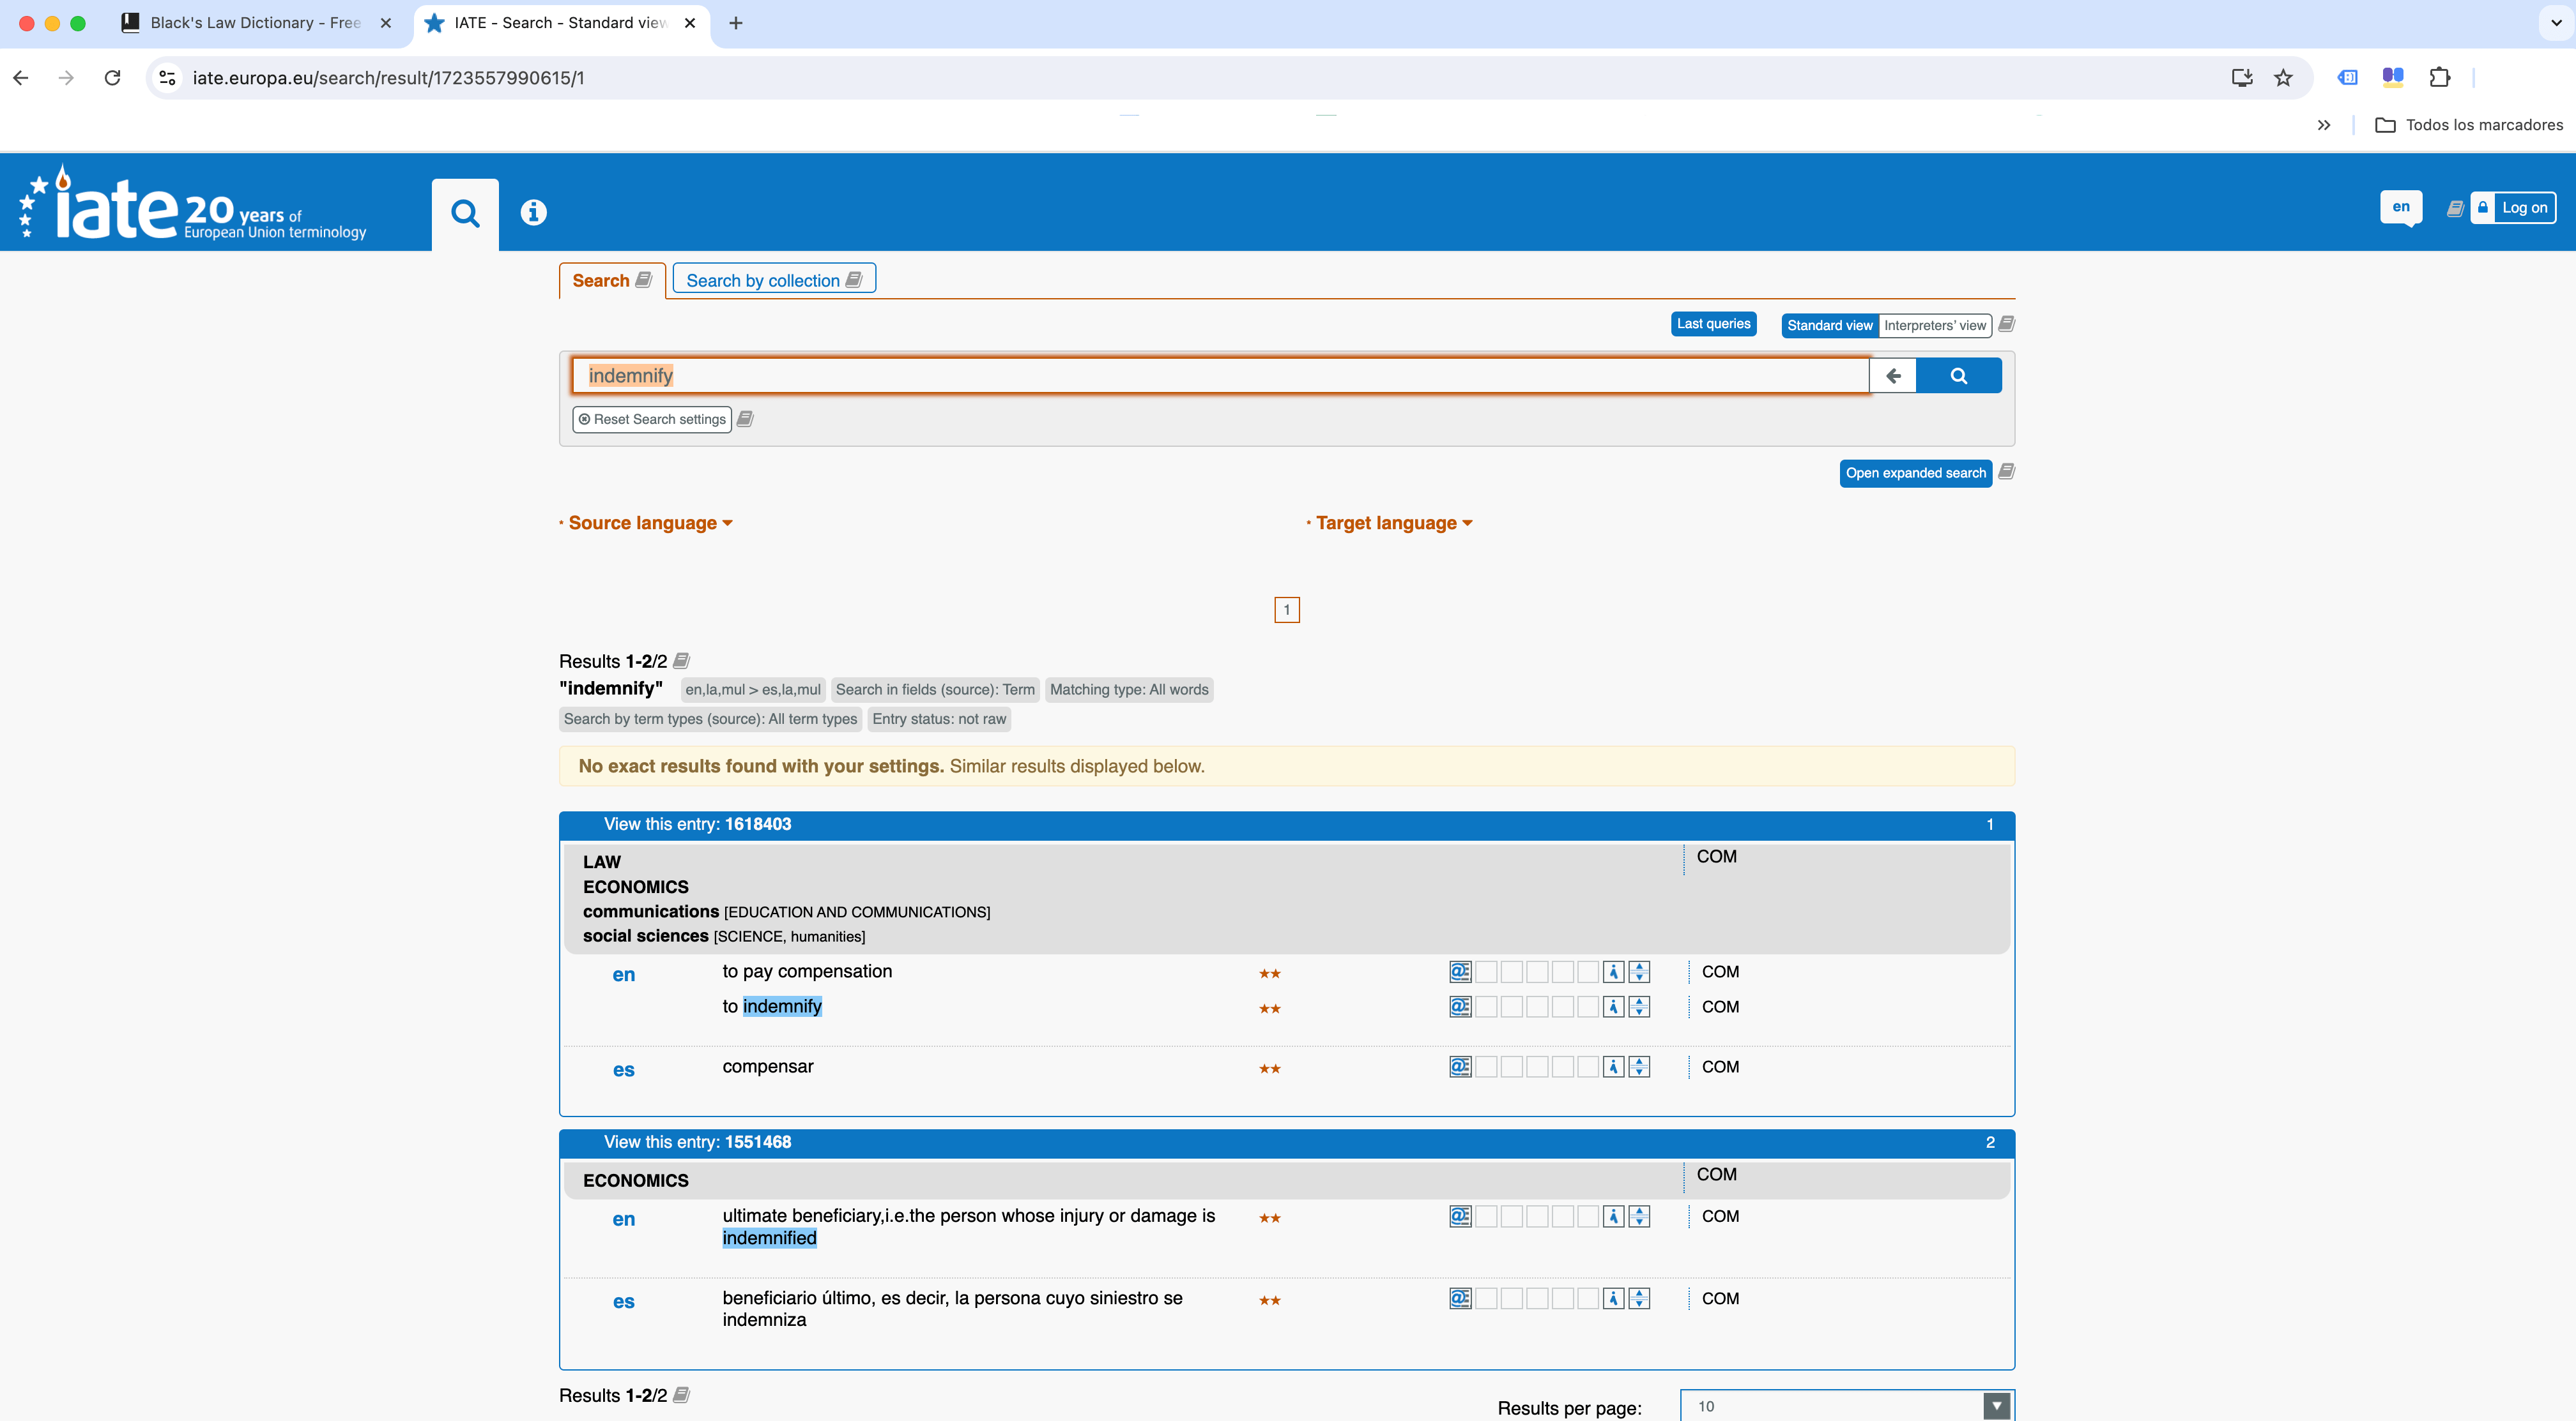Click Open expanded search
This screenshot has height=1421, width=2576.
[1915, 472]
